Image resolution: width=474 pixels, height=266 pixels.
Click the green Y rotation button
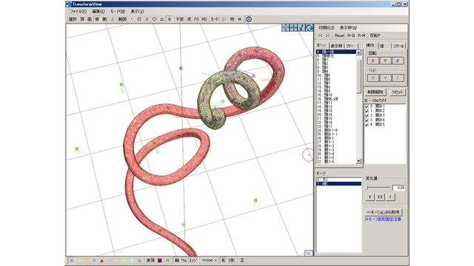pyautogui.click(x=385, y=61)
